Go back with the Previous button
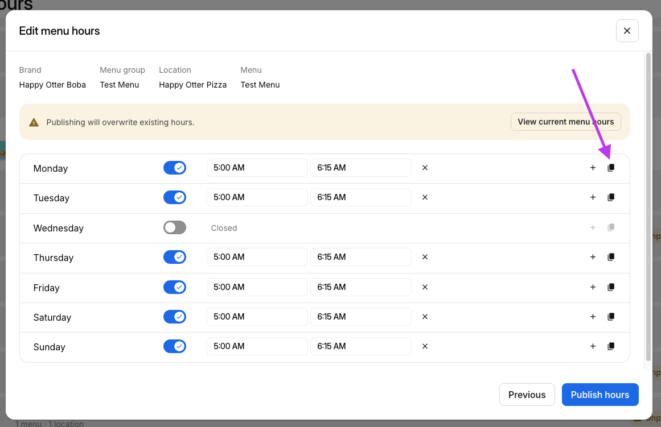This screenshot has width=661, height=427. tap(527, 395)
